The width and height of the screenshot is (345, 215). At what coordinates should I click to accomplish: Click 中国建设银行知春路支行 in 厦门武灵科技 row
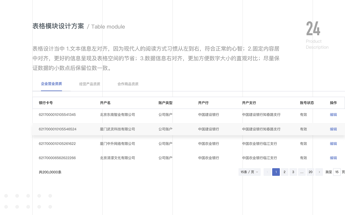(261, 129)
